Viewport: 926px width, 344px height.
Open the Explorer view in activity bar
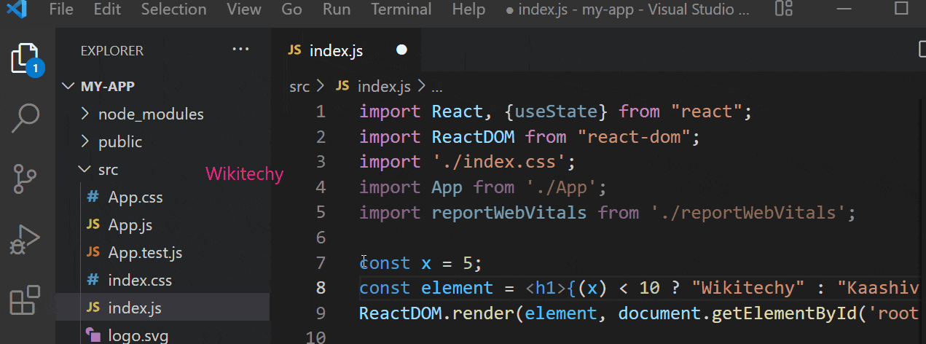(x=25, y=58)
